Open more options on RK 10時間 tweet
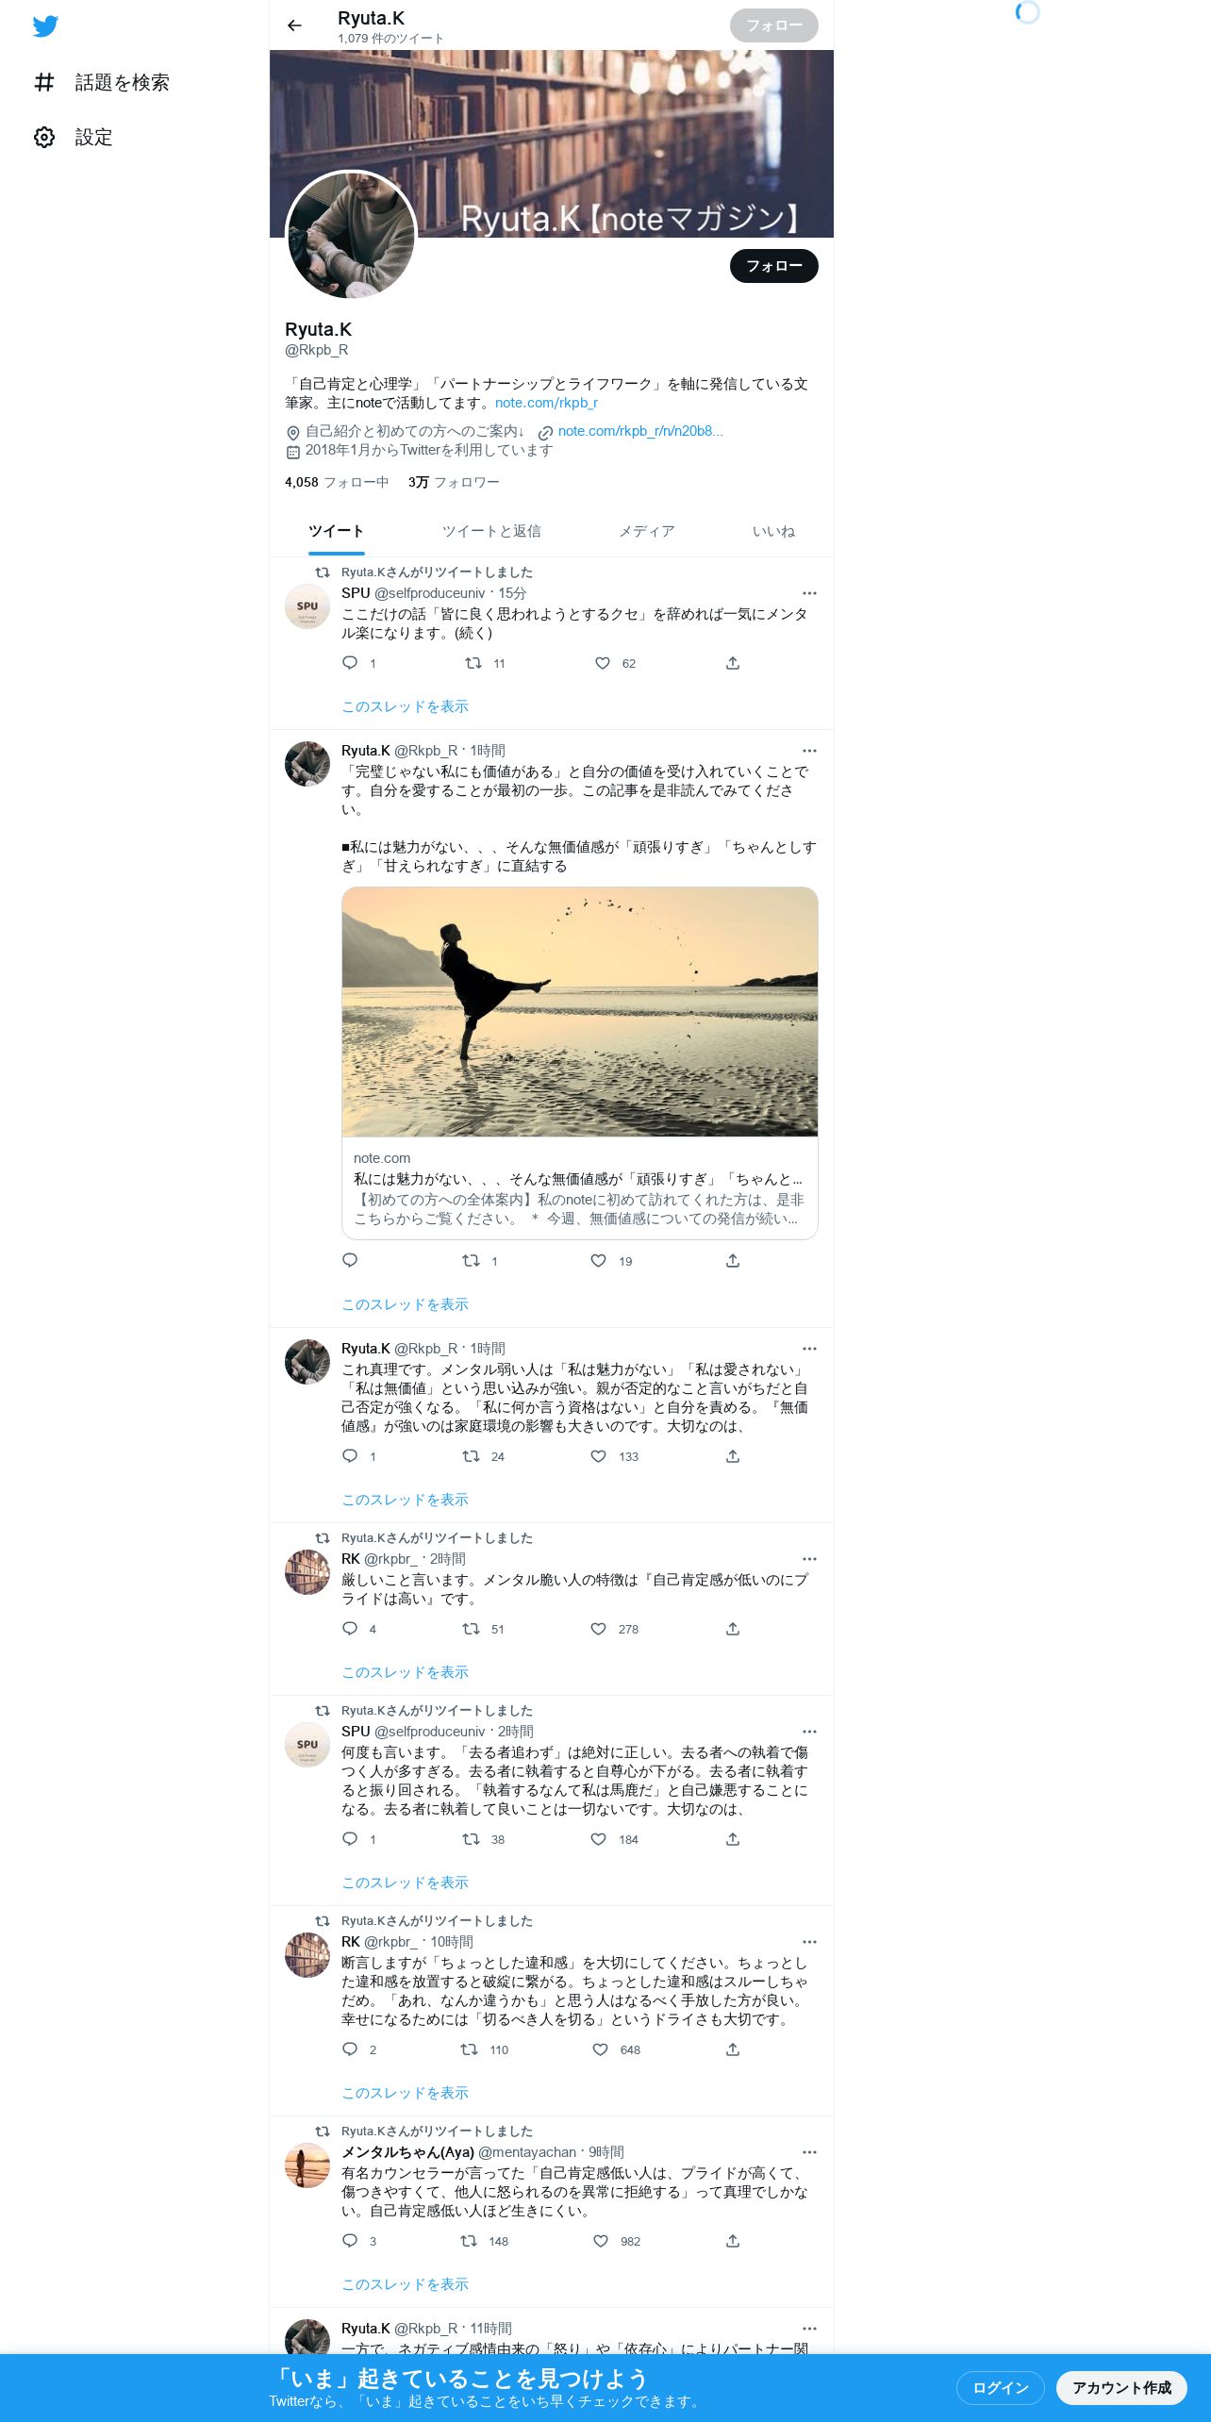Screen dimensions: 1211x2422 tap(809, 1942)
